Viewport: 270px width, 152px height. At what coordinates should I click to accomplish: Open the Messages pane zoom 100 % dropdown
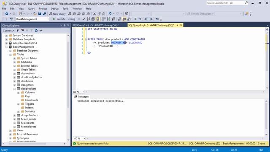tap(84, 138)
